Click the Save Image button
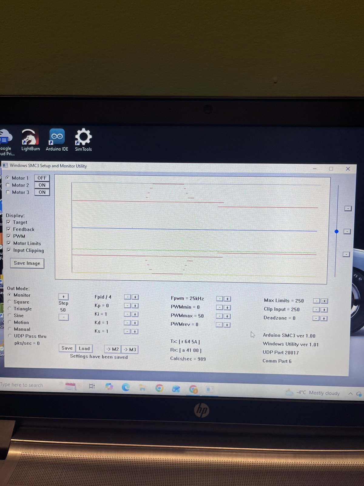The height and width of the screenshot is (486, 364). 27,263
